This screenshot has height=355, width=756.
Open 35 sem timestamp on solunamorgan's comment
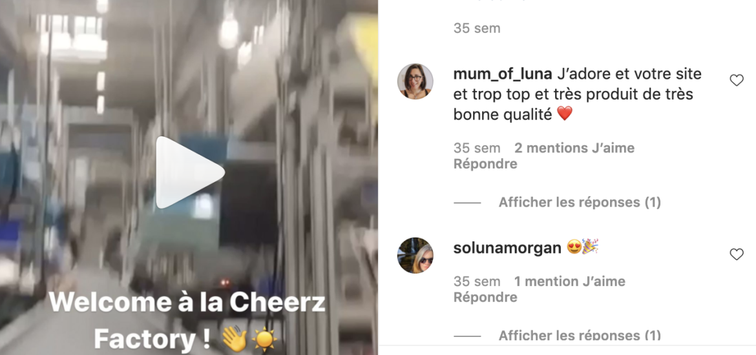coord(477,281)
